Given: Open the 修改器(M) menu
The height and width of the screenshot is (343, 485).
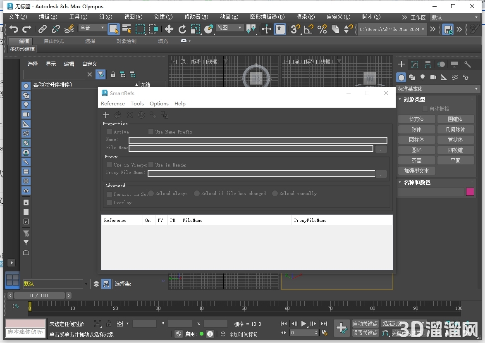Looking at the screenshot, I should (196, 17).
